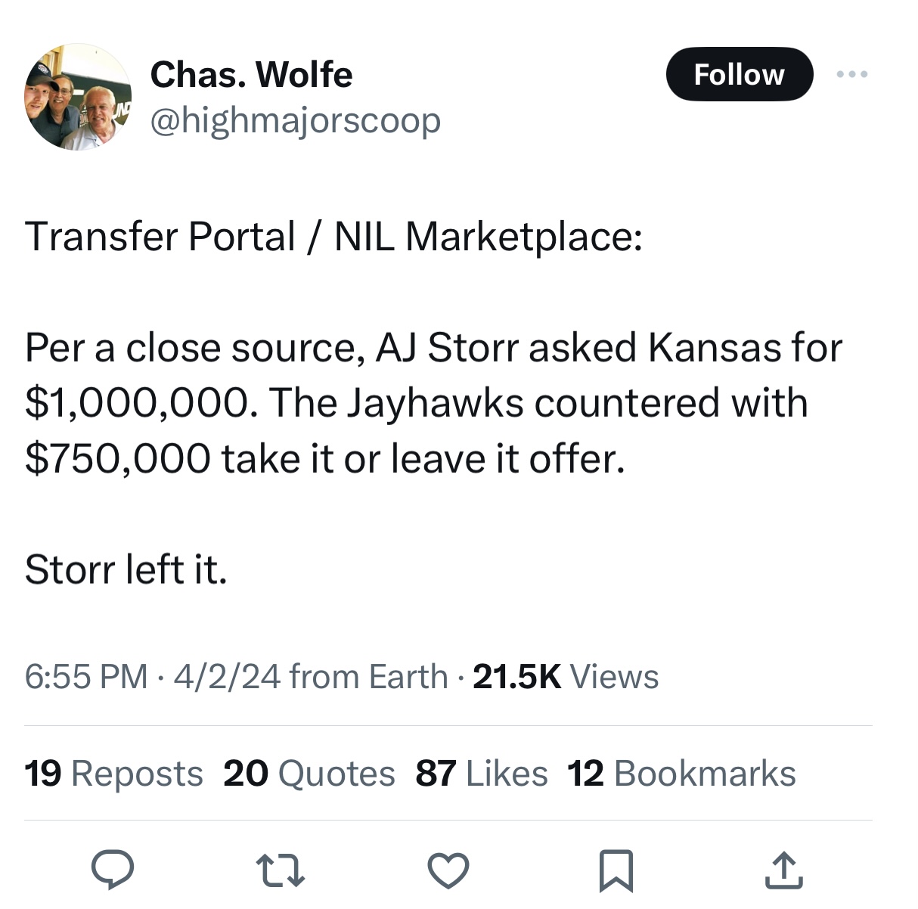Click the paragraph about the $750,000 counter offer
This screenshot has width=918, height=909.
pos(433,403)
